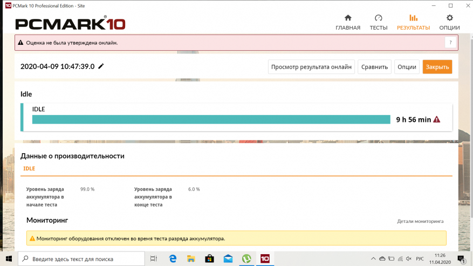Click the IDLE label above the teal bar
This screenshot has width=473, height=266.
(39, 110)
